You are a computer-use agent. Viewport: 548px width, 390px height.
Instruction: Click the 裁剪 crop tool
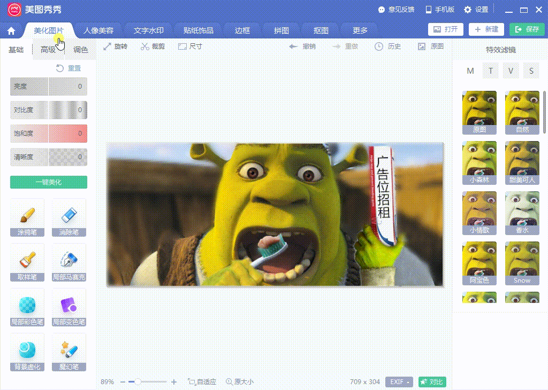(153, 46)
